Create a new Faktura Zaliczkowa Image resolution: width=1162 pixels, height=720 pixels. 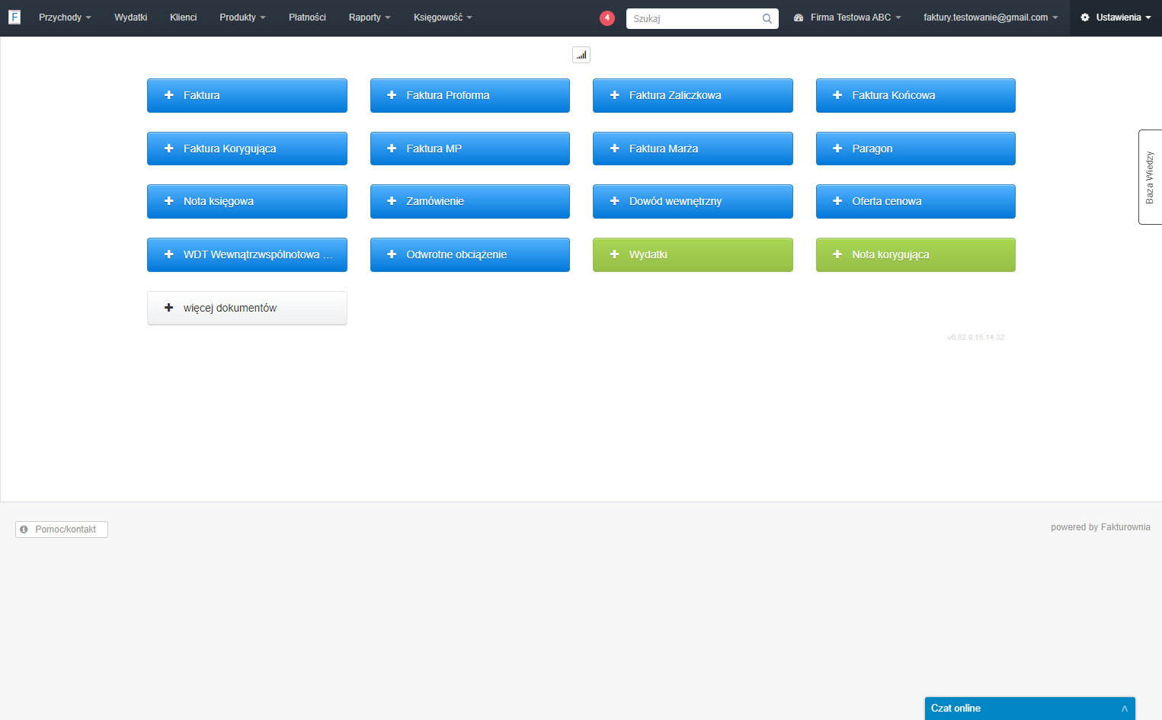(x=693, y=95)
